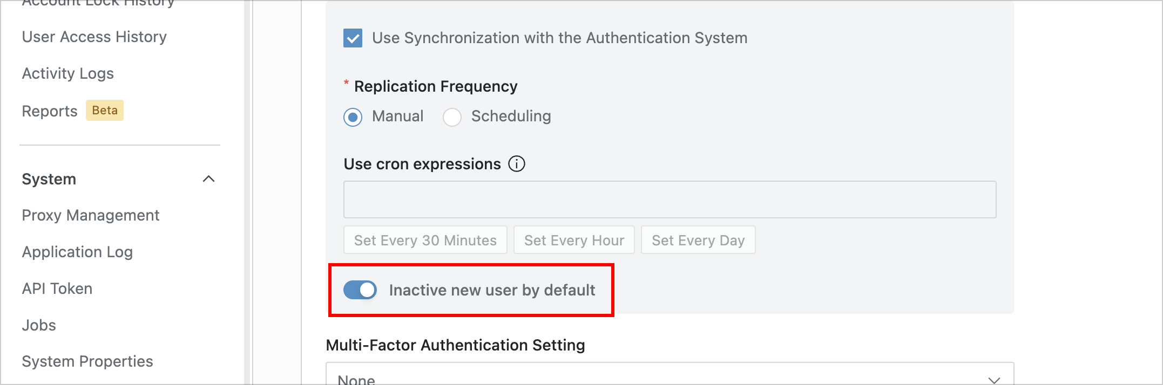Click the Beta badge beside Reports
This screenshot has height=385, width=1163.
point(105,111)
